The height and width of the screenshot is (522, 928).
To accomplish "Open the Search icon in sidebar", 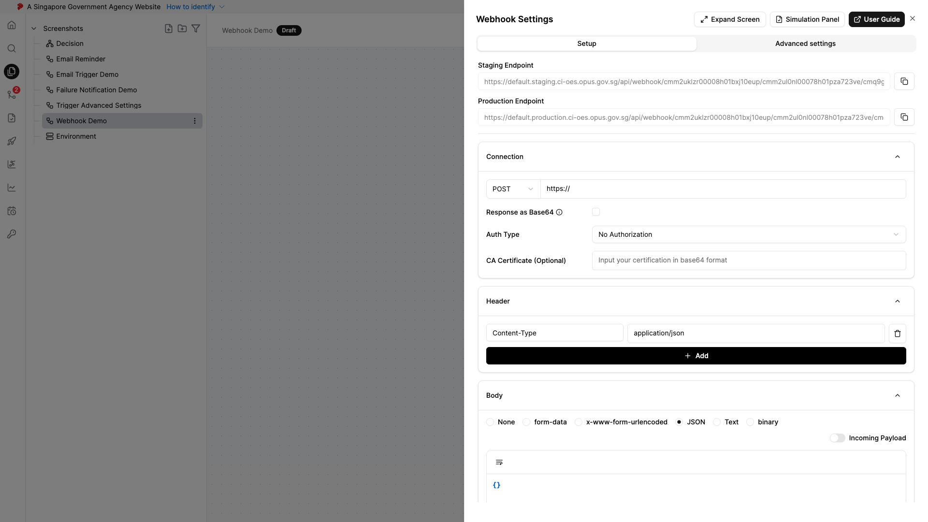I will pyautogui.click(x=12, y=48).
